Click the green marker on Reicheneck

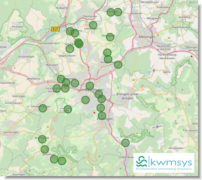click(110, 37)
